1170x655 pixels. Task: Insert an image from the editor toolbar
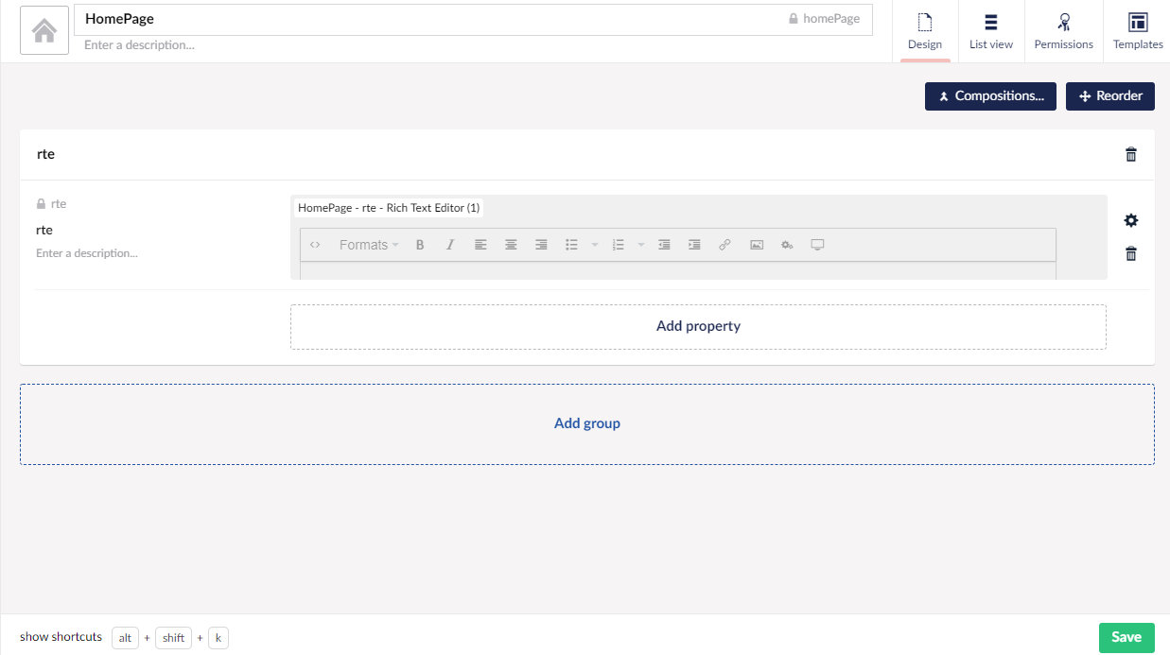pyautogui.click(x=756, y=244)
